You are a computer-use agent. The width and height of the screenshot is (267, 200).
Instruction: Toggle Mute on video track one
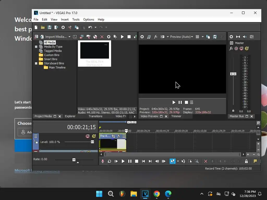coord(88,136)
